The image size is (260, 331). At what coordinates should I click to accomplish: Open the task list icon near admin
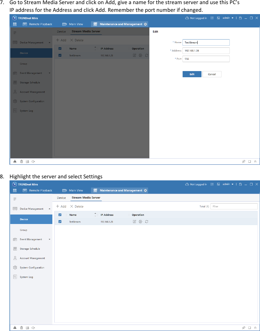tap(212, 184)
